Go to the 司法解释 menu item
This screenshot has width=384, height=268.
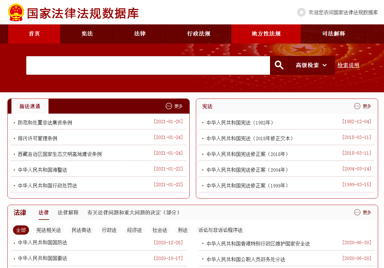pyautogui.click(x=333, y=34)
